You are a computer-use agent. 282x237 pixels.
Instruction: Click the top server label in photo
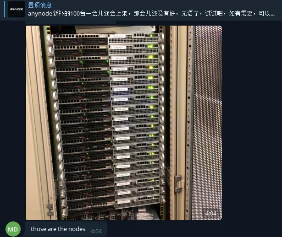(118, 37)
